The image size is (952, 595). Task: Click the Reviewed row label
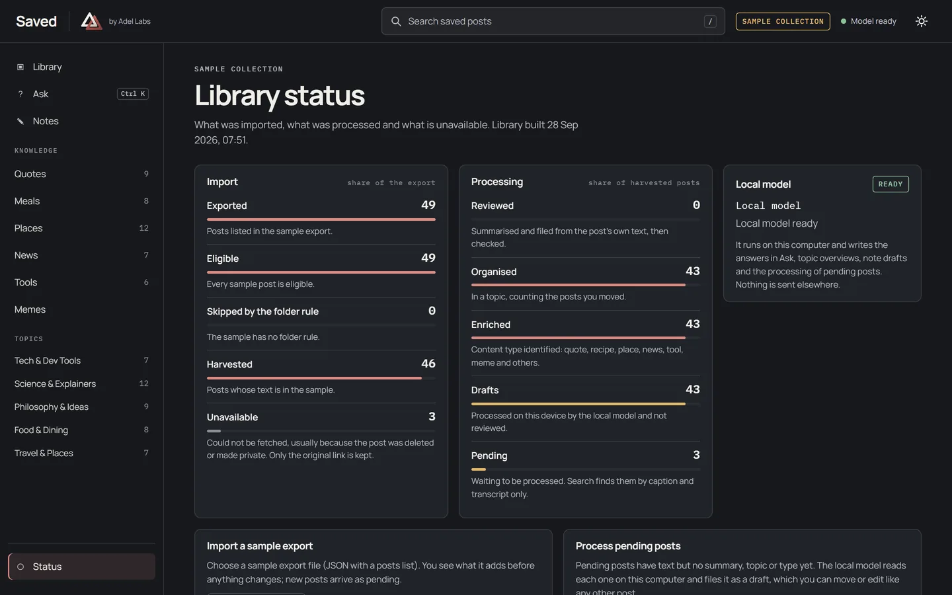(x=493, y=206)
